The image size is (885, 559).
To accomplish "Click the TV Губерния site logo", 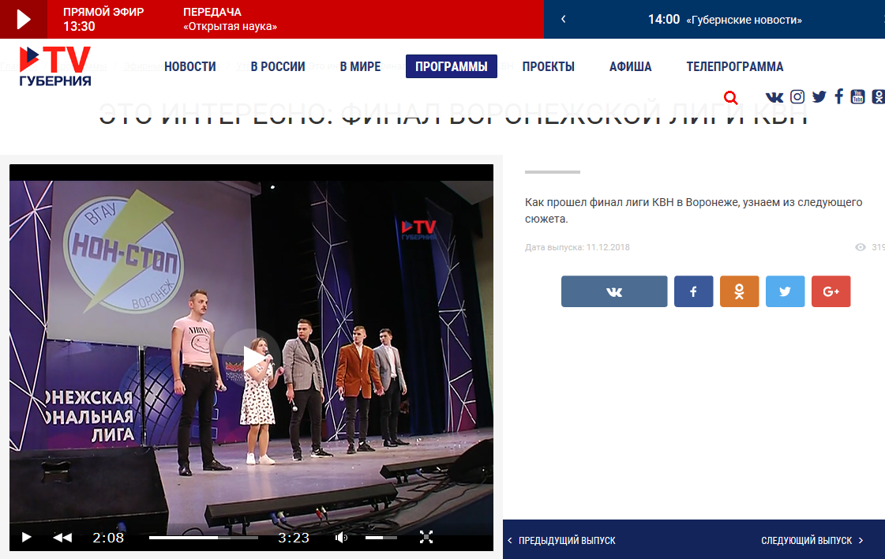I will [x=55, y=66].
